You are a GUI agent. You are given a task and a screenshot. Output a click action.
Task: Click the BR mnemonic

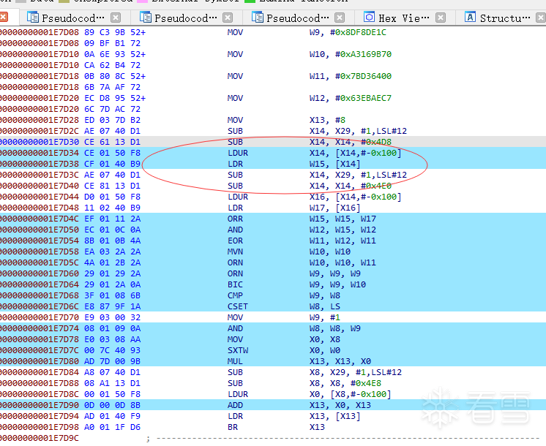[x=233, y=427]
